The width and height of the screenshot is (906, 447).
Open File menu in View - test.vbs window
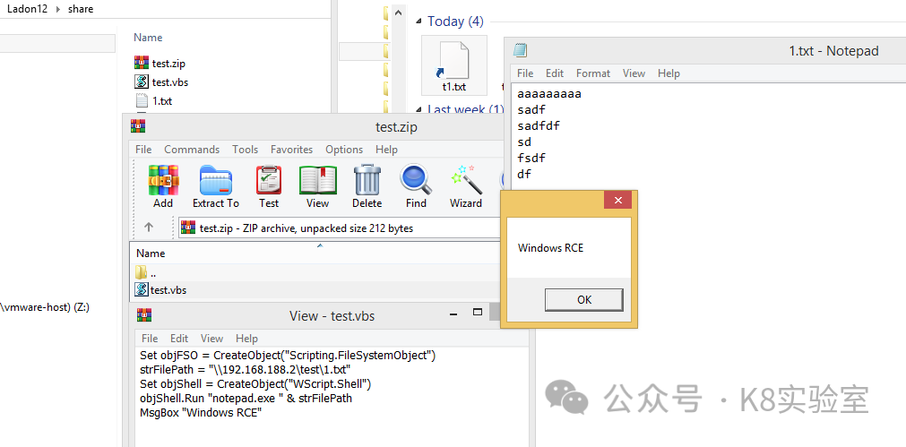point(150,339)
